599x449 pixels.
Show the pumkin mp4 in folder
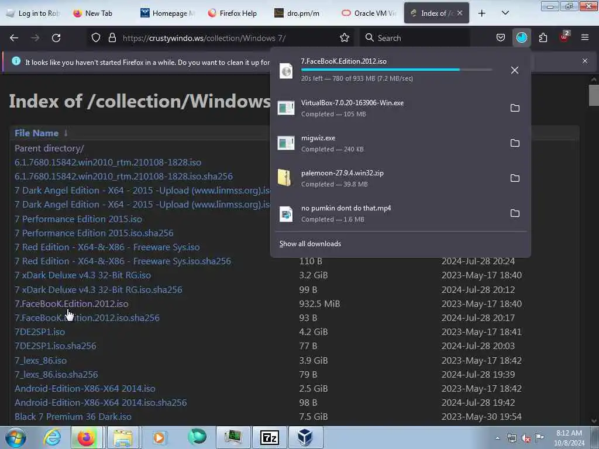515,213
